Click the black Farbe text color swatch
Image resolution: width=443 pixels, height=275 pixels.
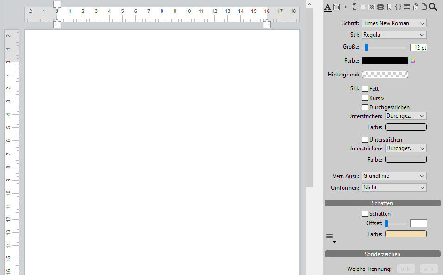coord(385,61)
